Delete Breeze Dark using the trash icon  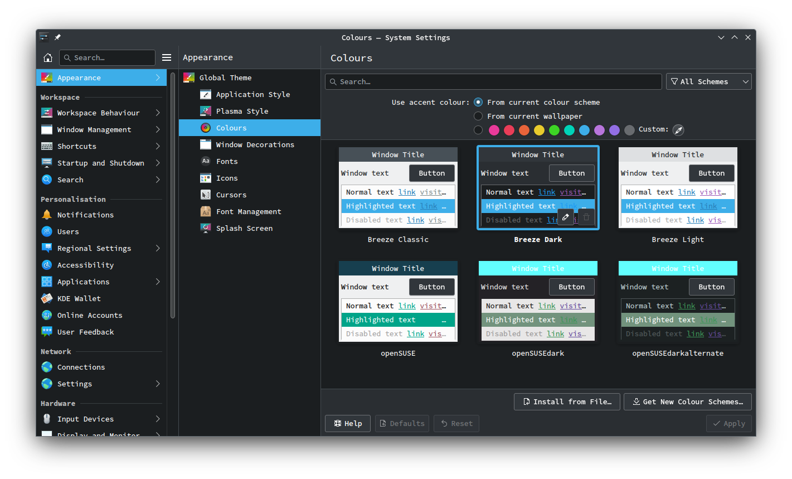[x=586, y=217]
